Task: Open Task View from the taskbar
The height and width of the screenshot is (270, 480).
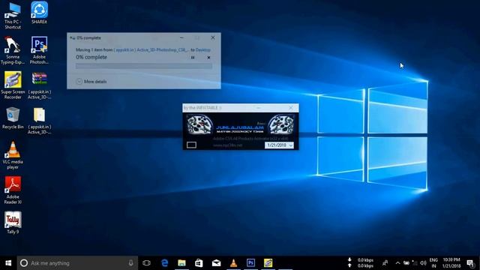Action: point(147,263)
